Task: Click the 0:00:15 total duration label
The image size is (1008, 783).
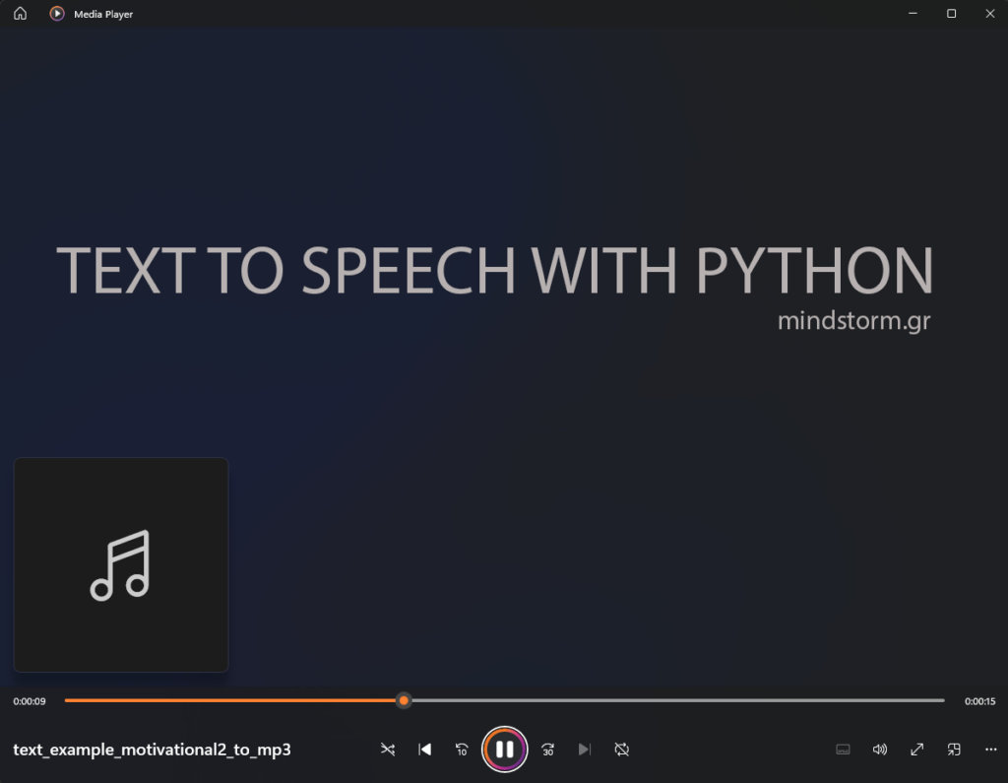Action: coord(978,700)
